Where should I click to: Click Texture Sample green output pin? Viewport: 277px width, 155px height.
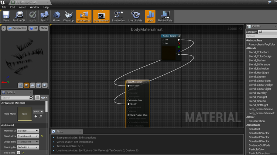[x=179, y=47]
